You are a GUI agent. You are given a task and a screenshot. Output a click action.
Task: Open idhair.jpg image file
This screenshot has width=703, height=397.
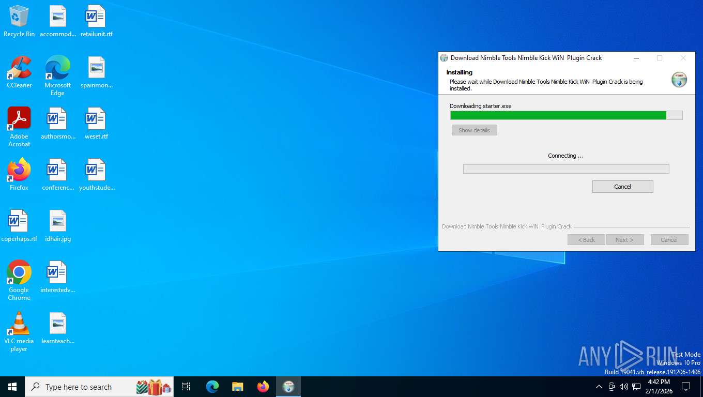coord(58,226)
